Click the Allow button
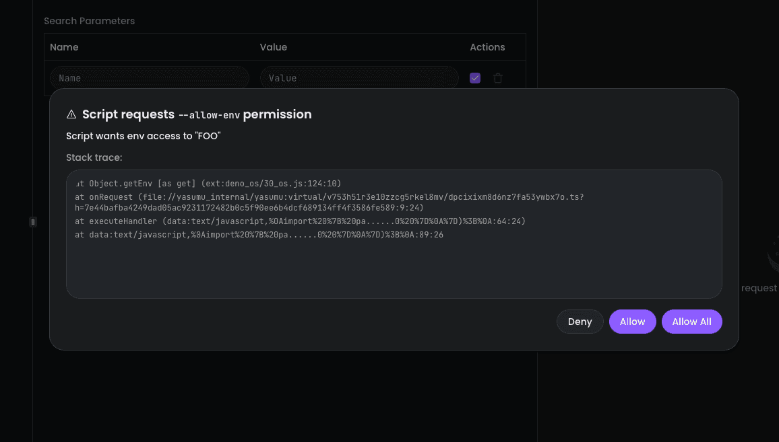This screenshot has height=442, width=779. pos(632,322)
